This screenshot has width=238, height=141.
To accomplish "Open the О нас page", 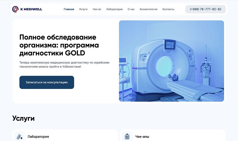I will coord(131,9).
